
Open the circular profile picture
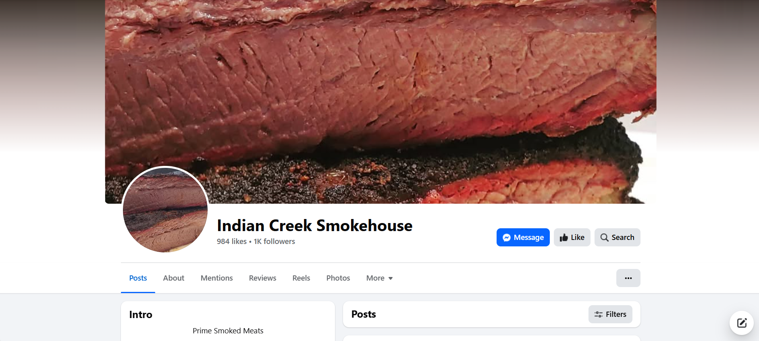point(165,209)
